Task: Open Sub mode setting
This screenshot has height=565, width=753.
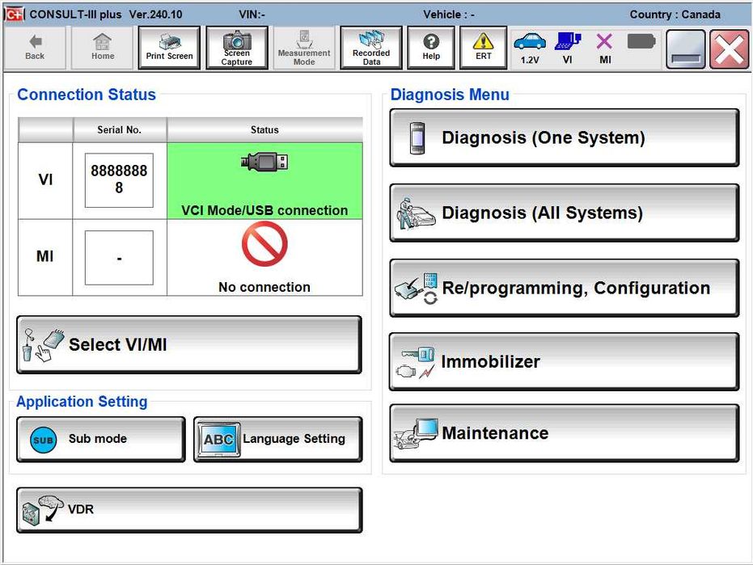Action: [101, 439]
